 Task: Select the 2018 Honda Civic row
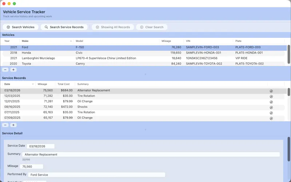click(x=143, y=53)
